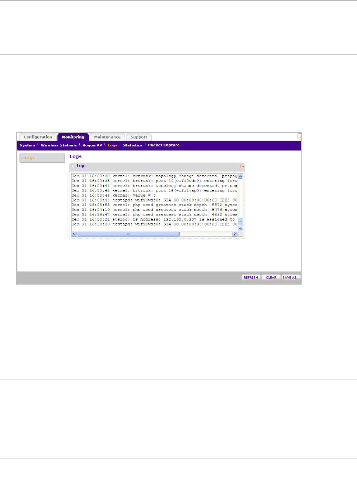Open the Statistics submenu
This screenshot has width=357, height=484.
(x=133, y=145)
